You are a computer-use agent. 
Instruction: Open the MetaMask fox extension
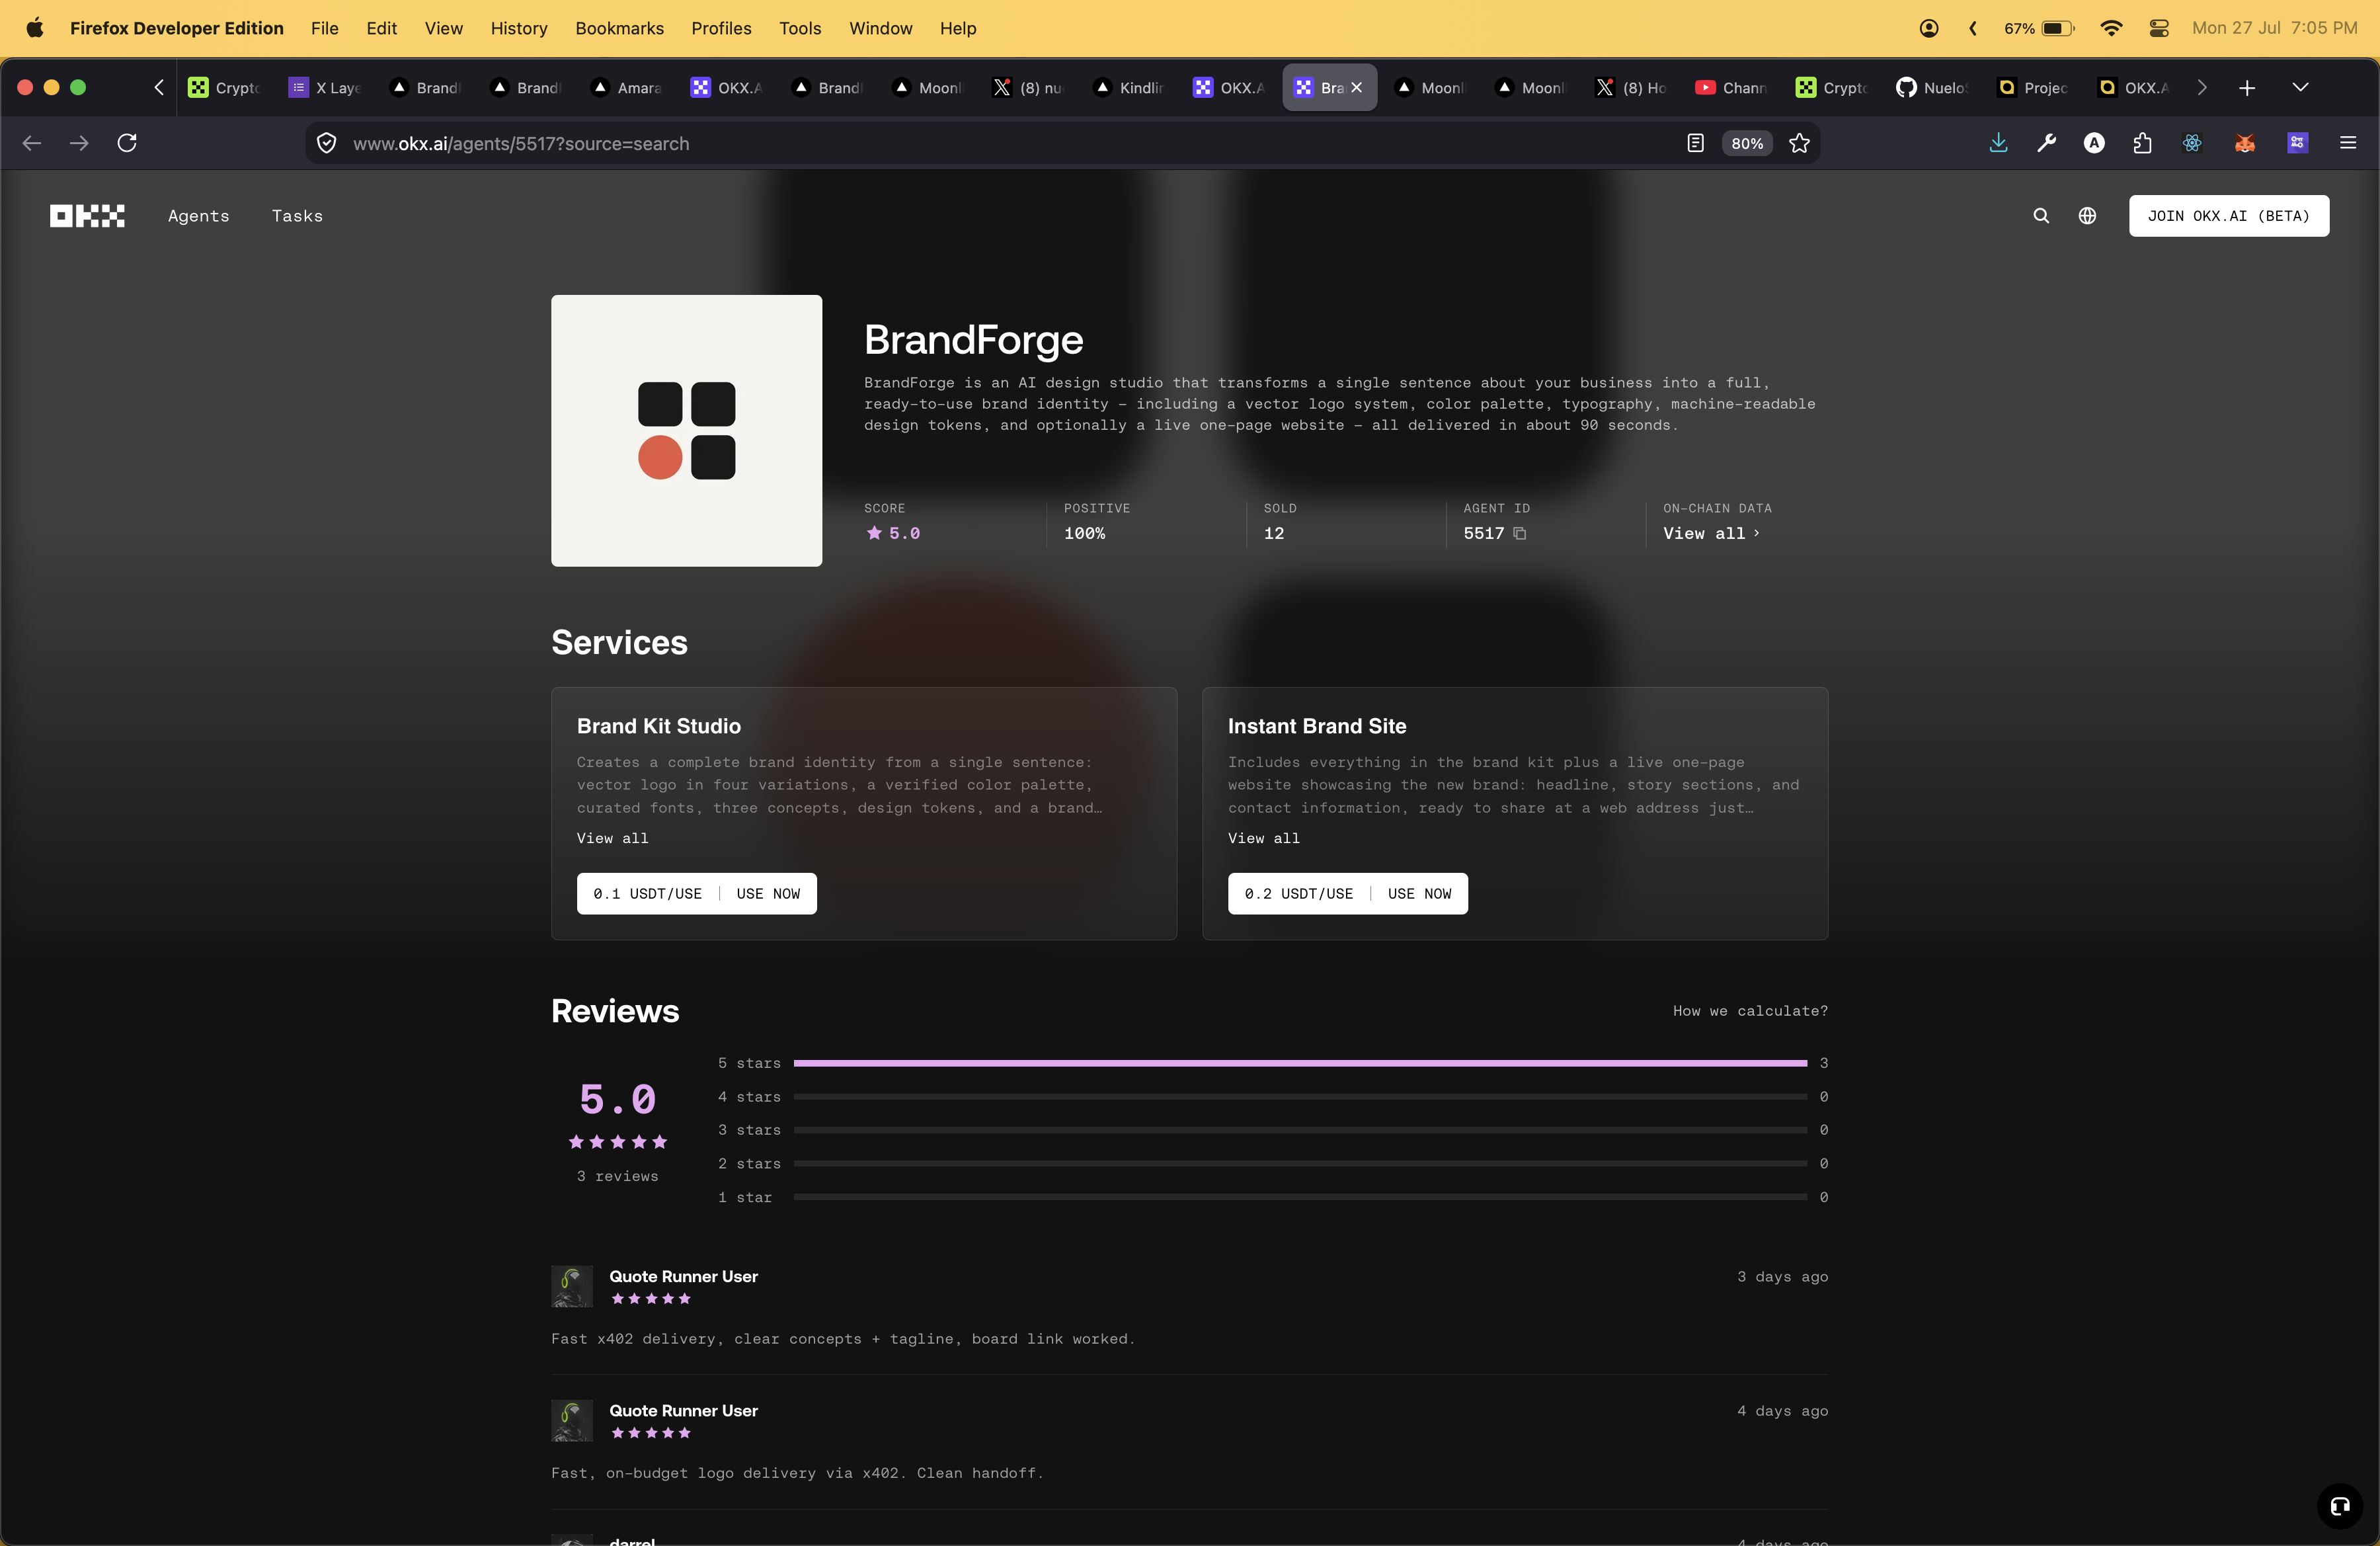click(2245, 143)
